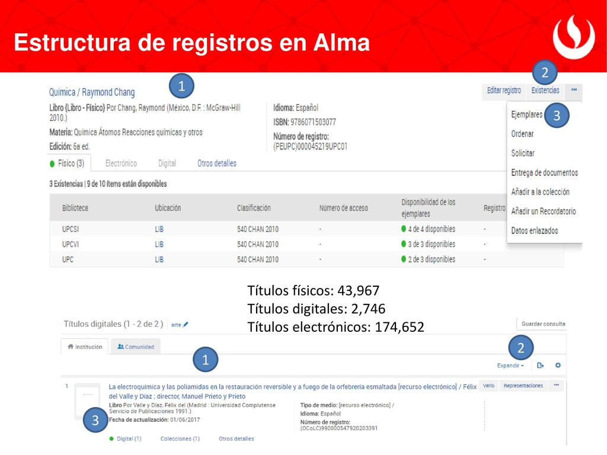
Task: Switch to the Institución tab
Action: tap(85, 347)
